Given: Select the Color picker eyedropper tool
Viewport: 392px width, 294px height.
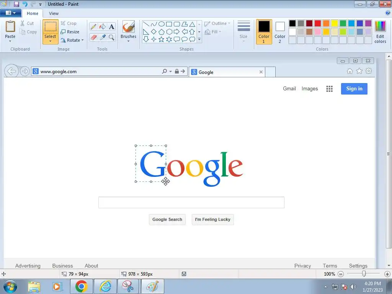Looking at the screenshot, I should click(x=103, y=37).
